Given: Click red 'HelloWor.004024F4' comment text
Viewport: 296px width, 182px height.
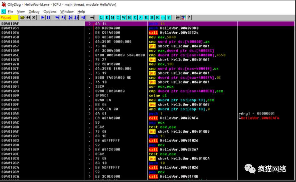Looking at the screenshot, I should pos(260,118).
